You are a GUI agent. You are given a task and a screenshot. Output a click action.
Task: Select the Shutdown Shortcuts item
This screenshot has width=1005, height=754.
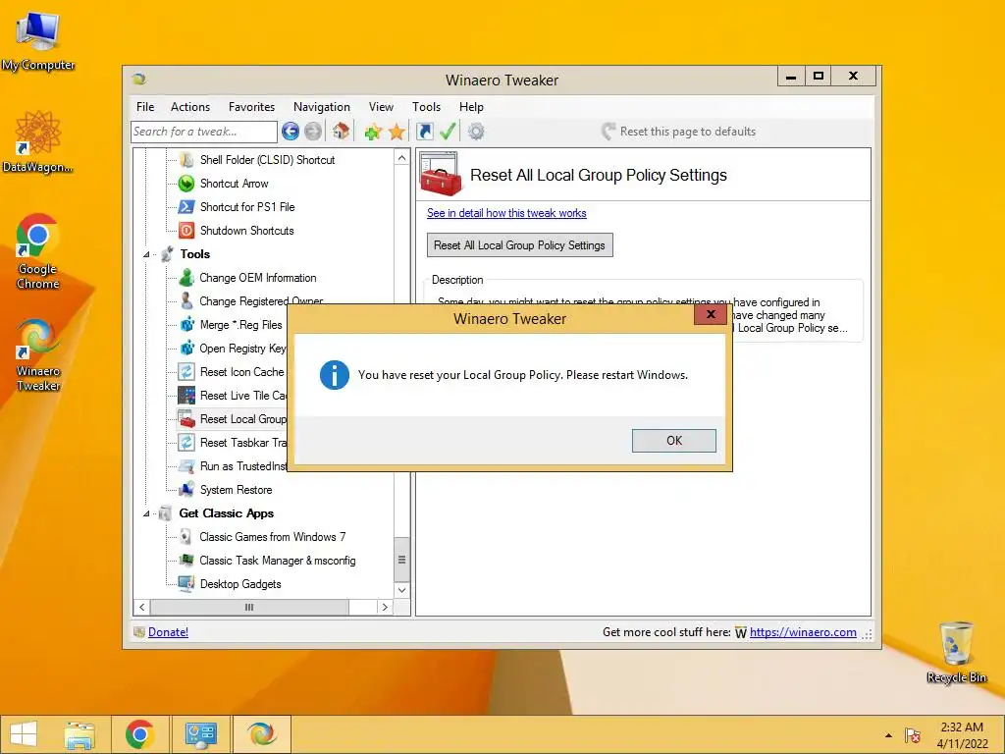point(246,231)
